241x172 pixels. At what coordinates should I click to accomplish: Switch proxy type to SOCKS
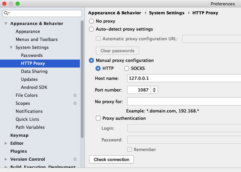coord(126,68)
